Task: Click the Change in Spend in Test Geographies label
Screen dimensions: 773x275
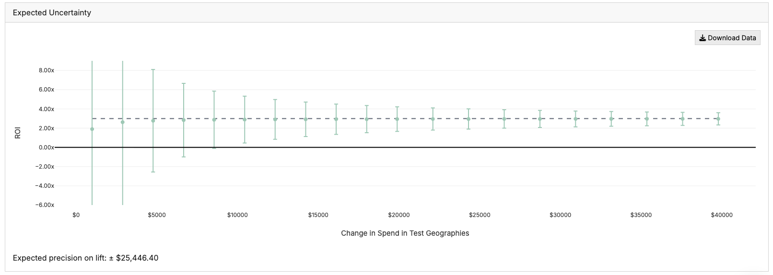Action: tap(405, 233)
